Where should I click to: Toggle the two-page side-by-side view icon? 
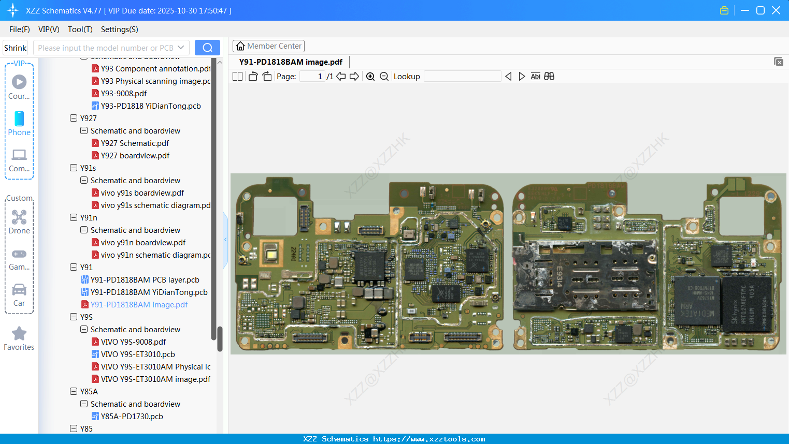pyautogui.click(x=237, y=77)
